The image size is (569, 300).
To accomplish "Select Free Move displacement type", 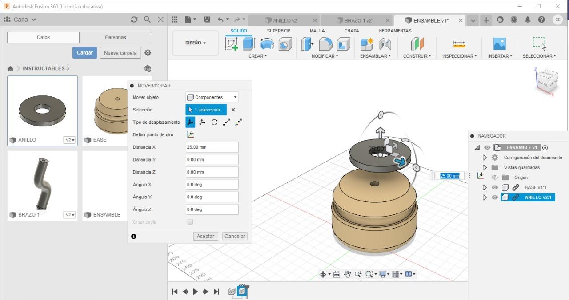I will point(190,122).
